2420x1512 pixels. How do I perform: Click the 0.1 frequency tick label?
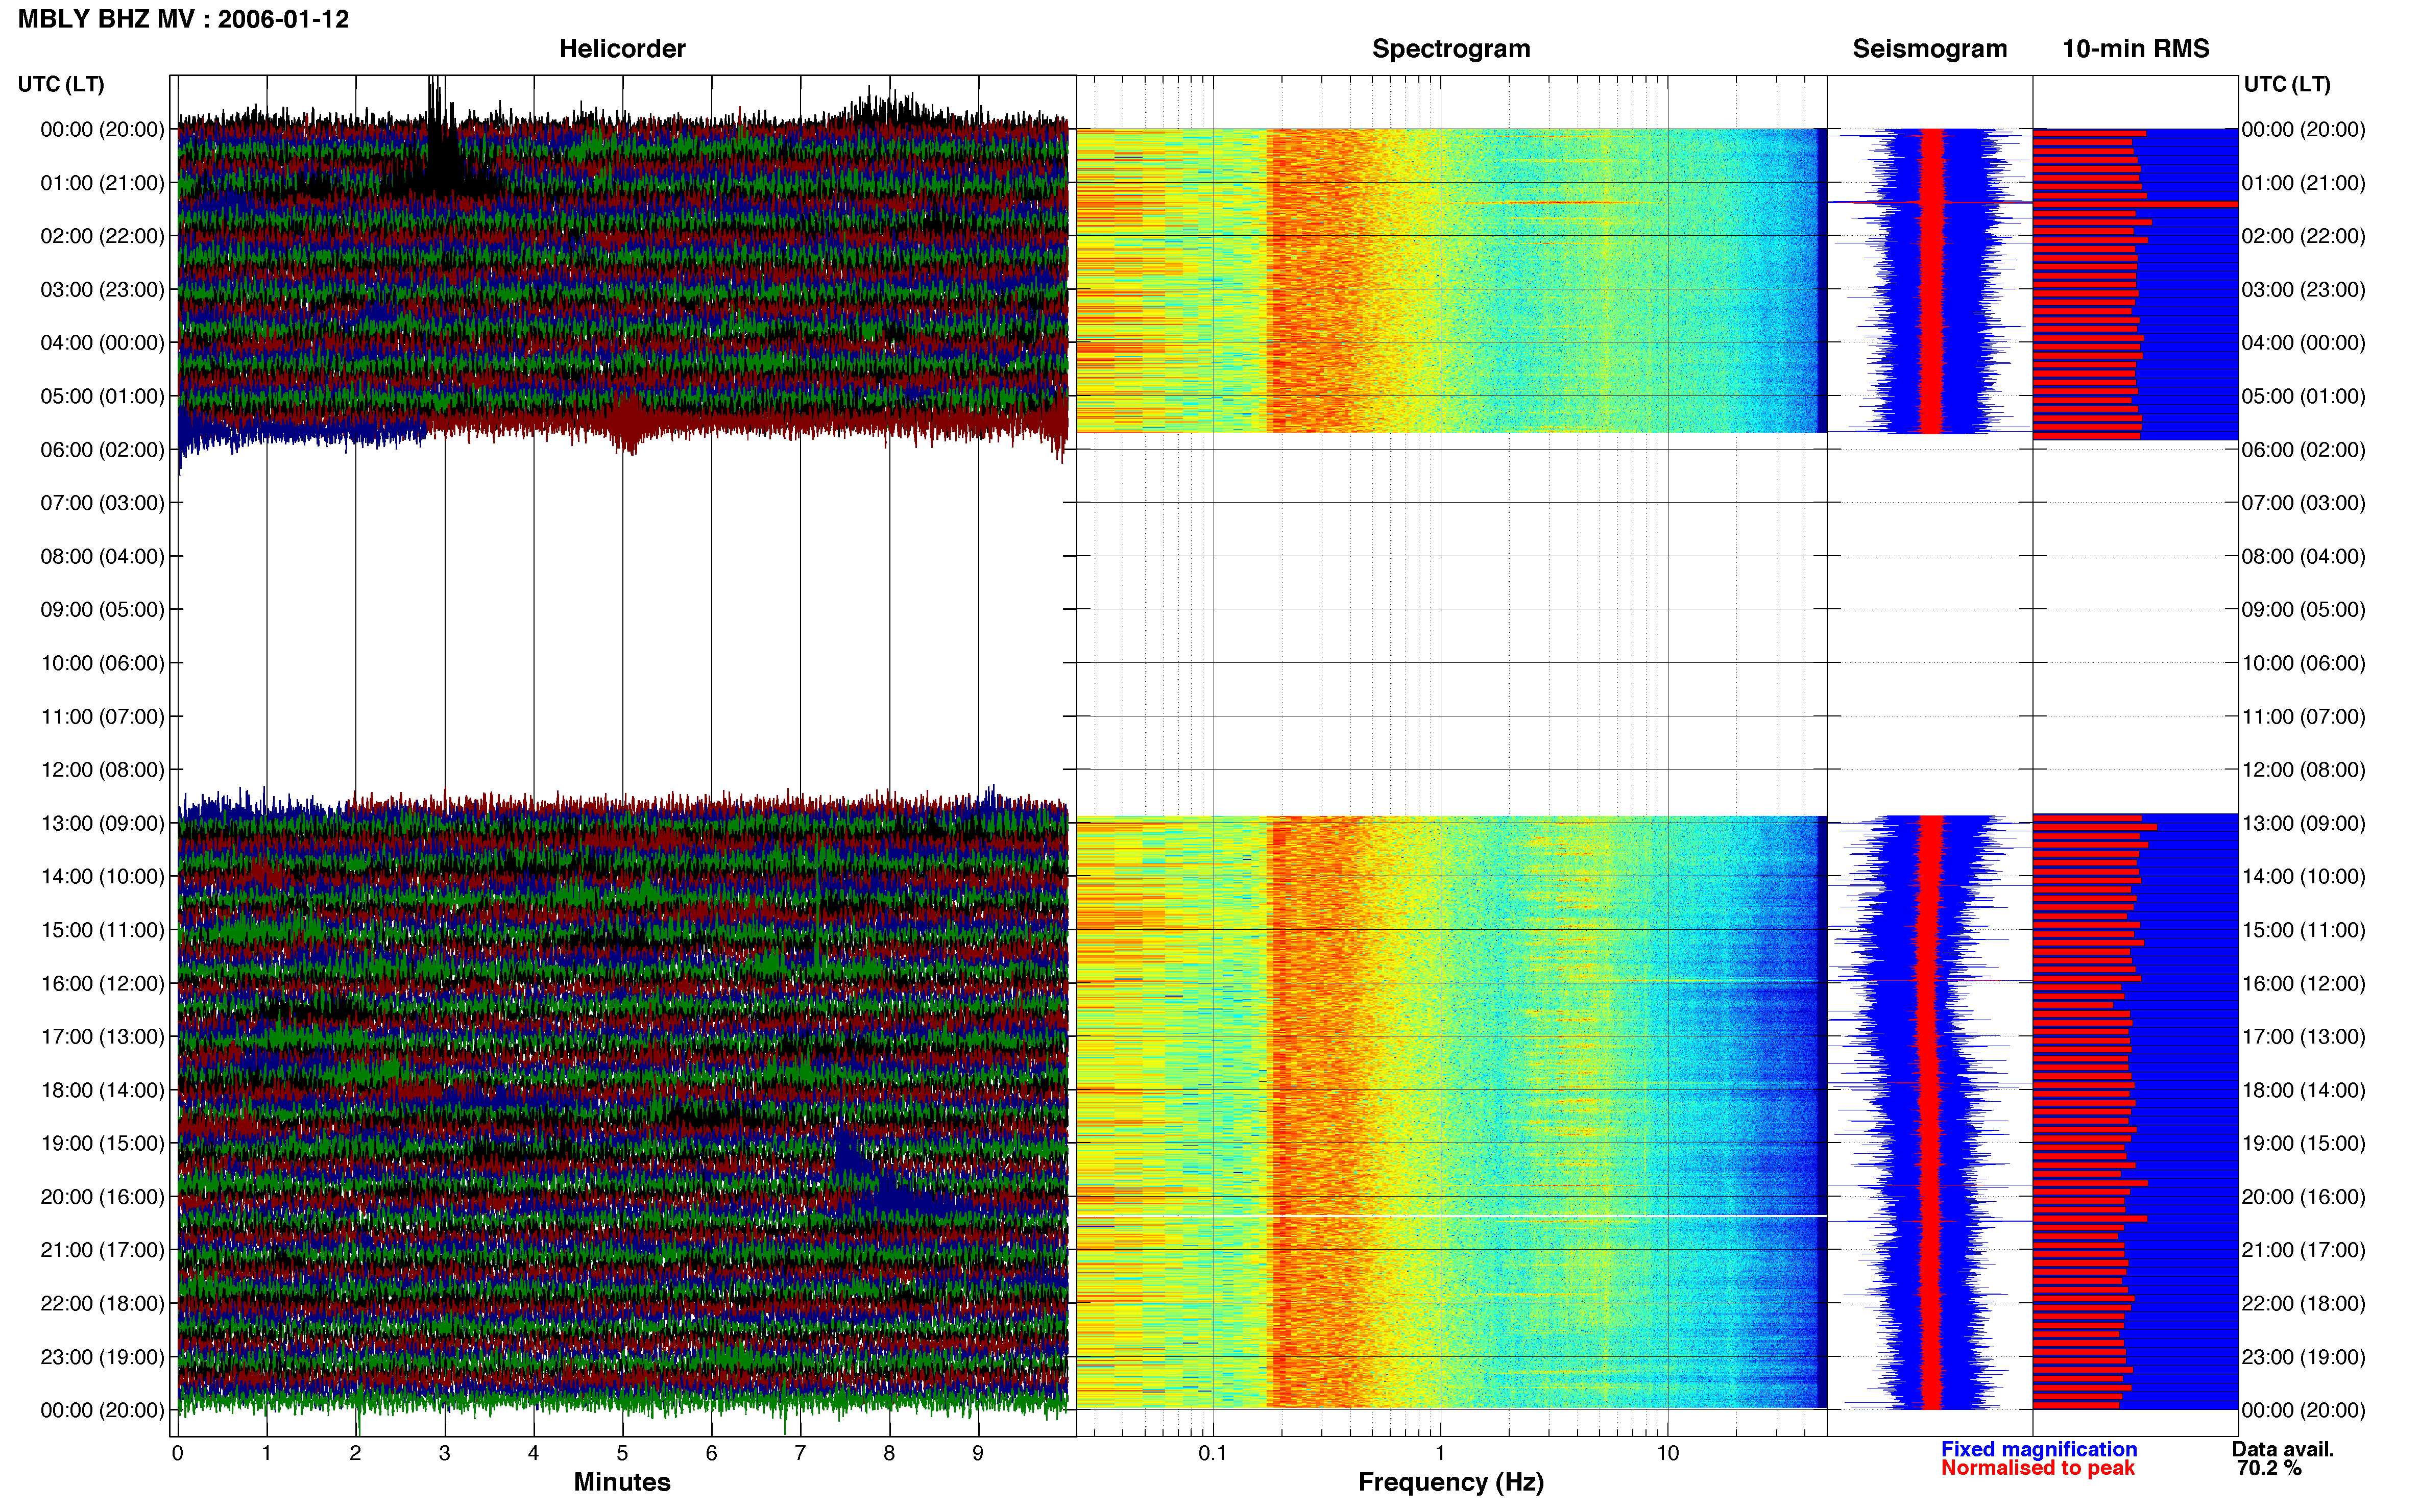point(1213,1453)
